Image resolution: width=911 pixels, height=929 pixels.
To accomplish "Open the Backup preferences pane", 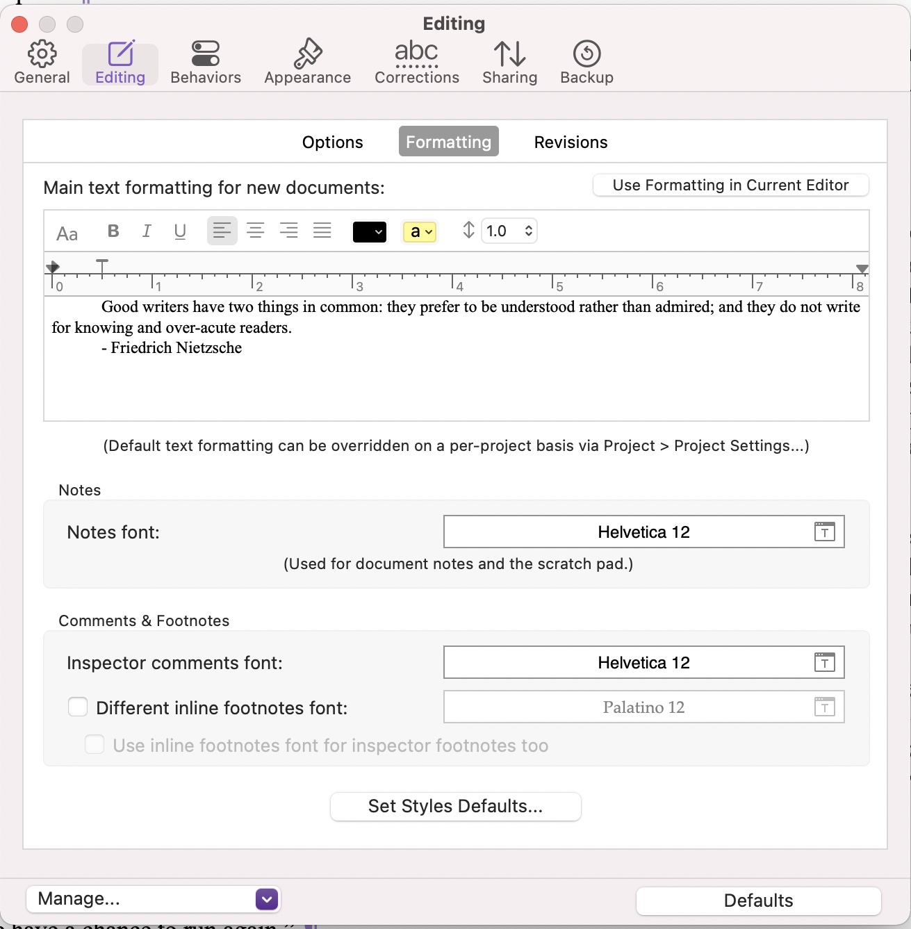I will [x=586, y=61].
